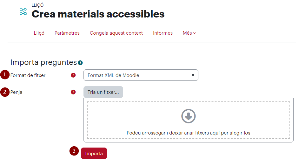Click the Importa button
Viewport: 299px width, 159px height.
(x=94, y=153)
